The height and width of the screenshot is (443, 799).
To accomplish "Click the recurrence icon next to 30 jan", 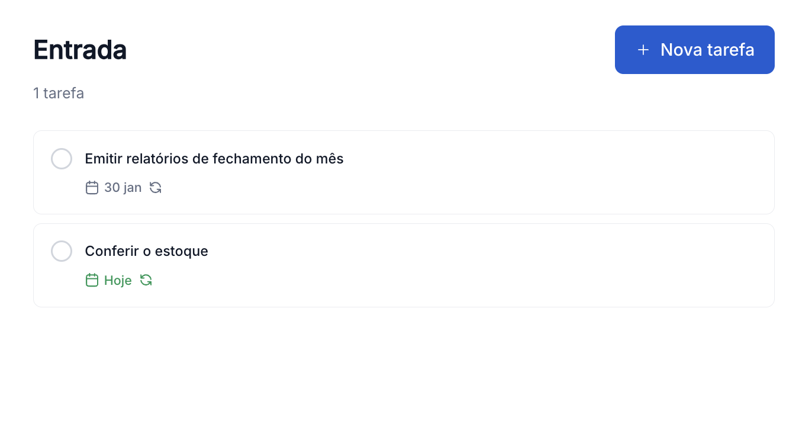I will [156, 188].
